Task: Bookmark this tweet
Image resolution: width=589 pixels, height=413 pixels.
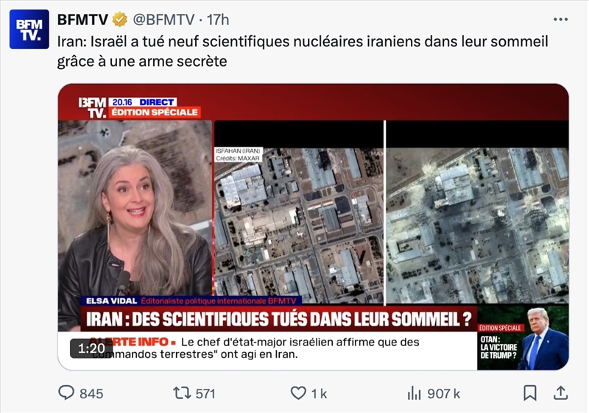Action: (x=530, y=393)
